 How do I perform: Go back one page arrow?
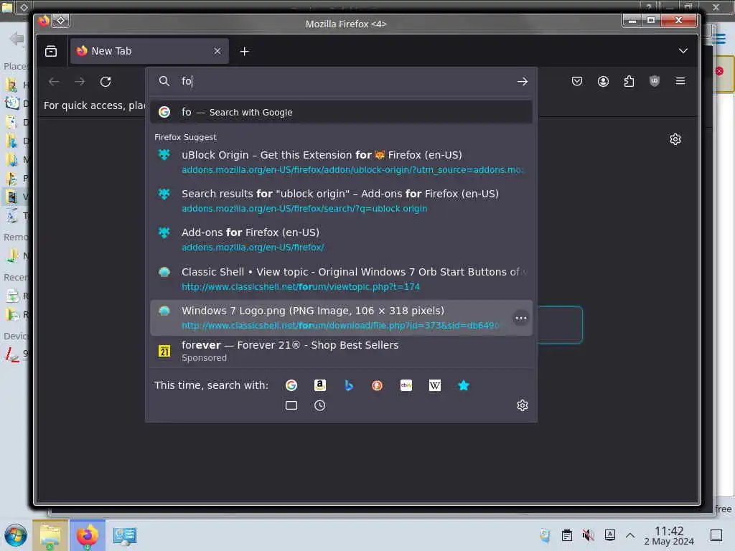54,82
